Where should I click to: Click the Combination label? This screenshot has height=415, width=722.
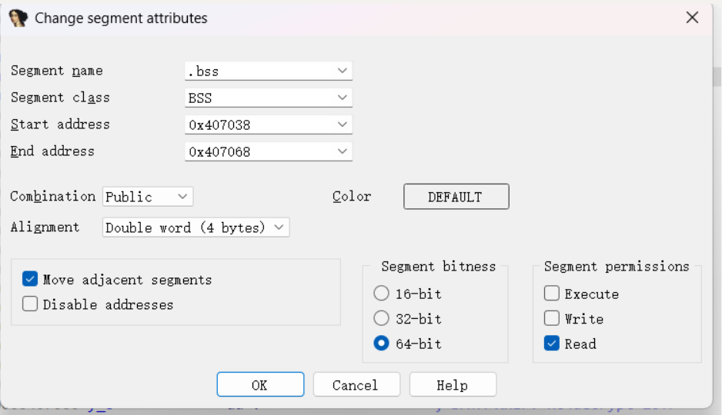coord(53,196)
